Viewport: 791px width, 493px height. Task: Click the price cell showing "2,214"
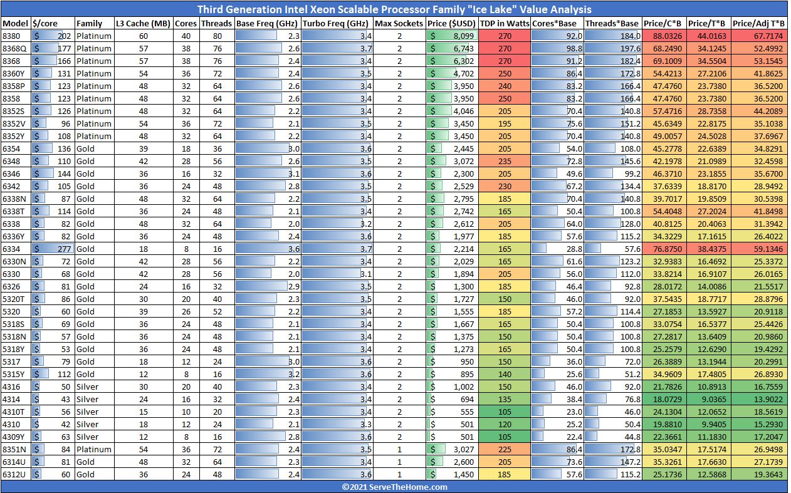452,249
